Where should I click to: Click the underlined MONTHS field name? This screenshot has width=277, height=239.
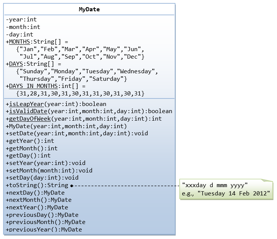click(x=19, y=42)
